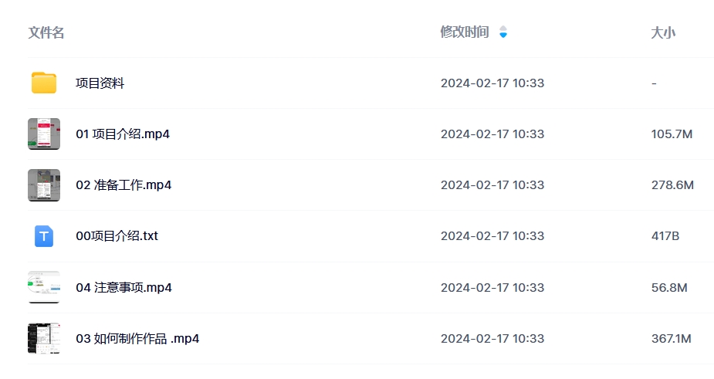Open the 项目资料 folder name
The height and width of the screenshot is (379, 714).
100,83
